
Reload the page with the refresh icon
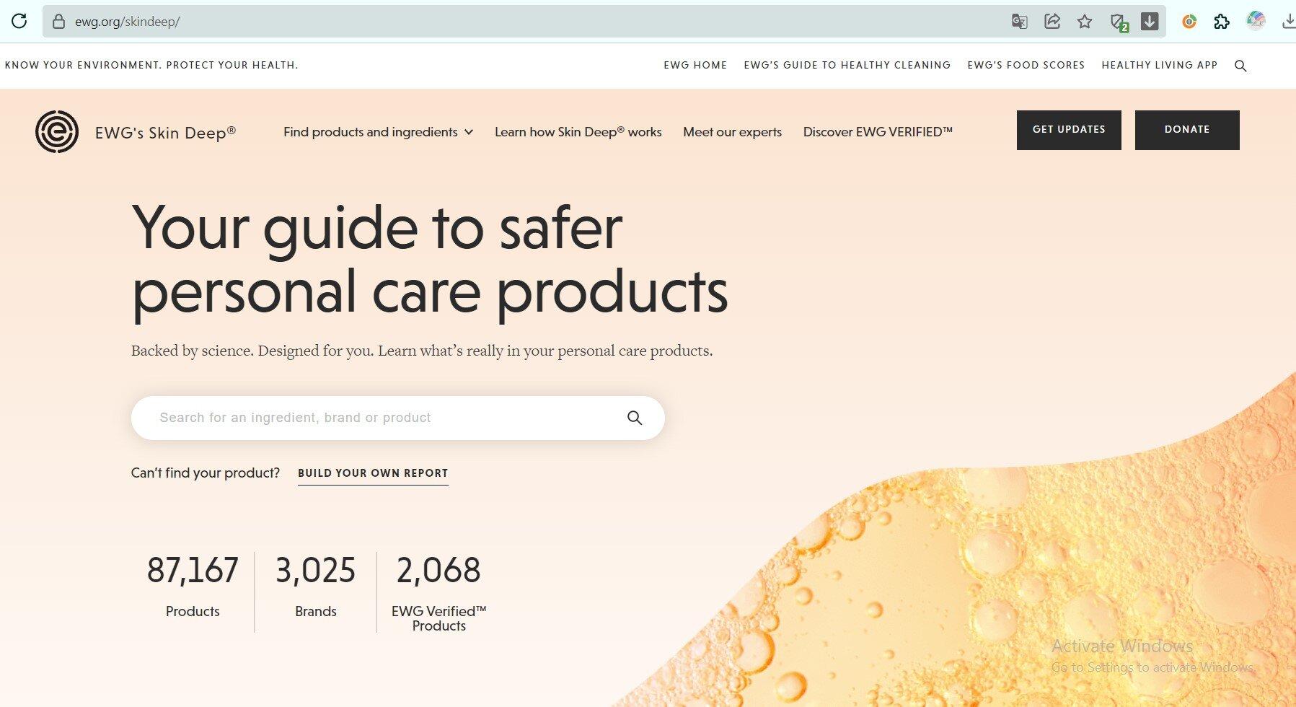click(19, 21)
